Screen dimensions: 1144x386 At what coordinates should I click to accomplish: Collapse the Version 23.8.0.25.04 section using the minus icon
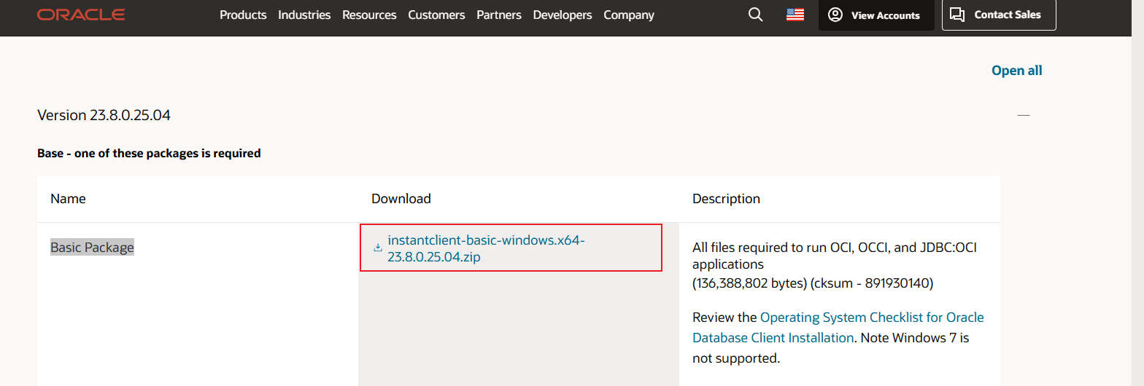1023,115
